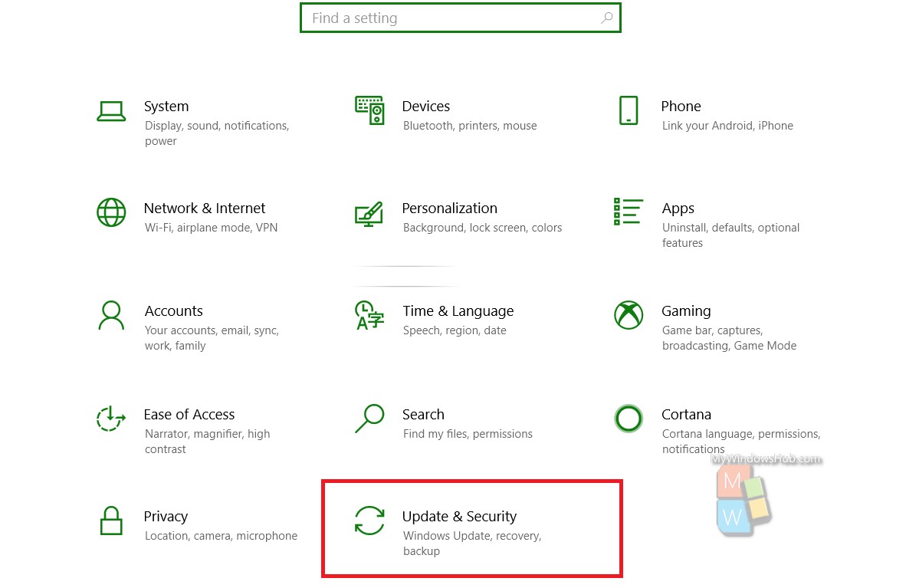This screenshot has height=588, width=906.
Task: Go to Devices settings title
Action: (x=426, y=107)
